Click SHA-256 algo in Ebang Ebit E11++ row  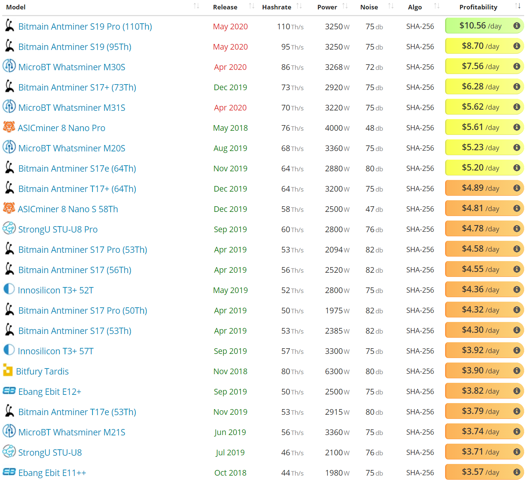click(x=420, y=473)
